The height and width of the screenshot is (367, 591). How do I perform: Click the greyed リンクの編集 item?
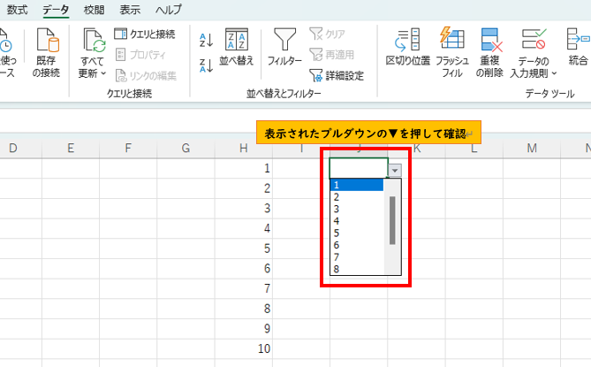(x=146, y=76)
